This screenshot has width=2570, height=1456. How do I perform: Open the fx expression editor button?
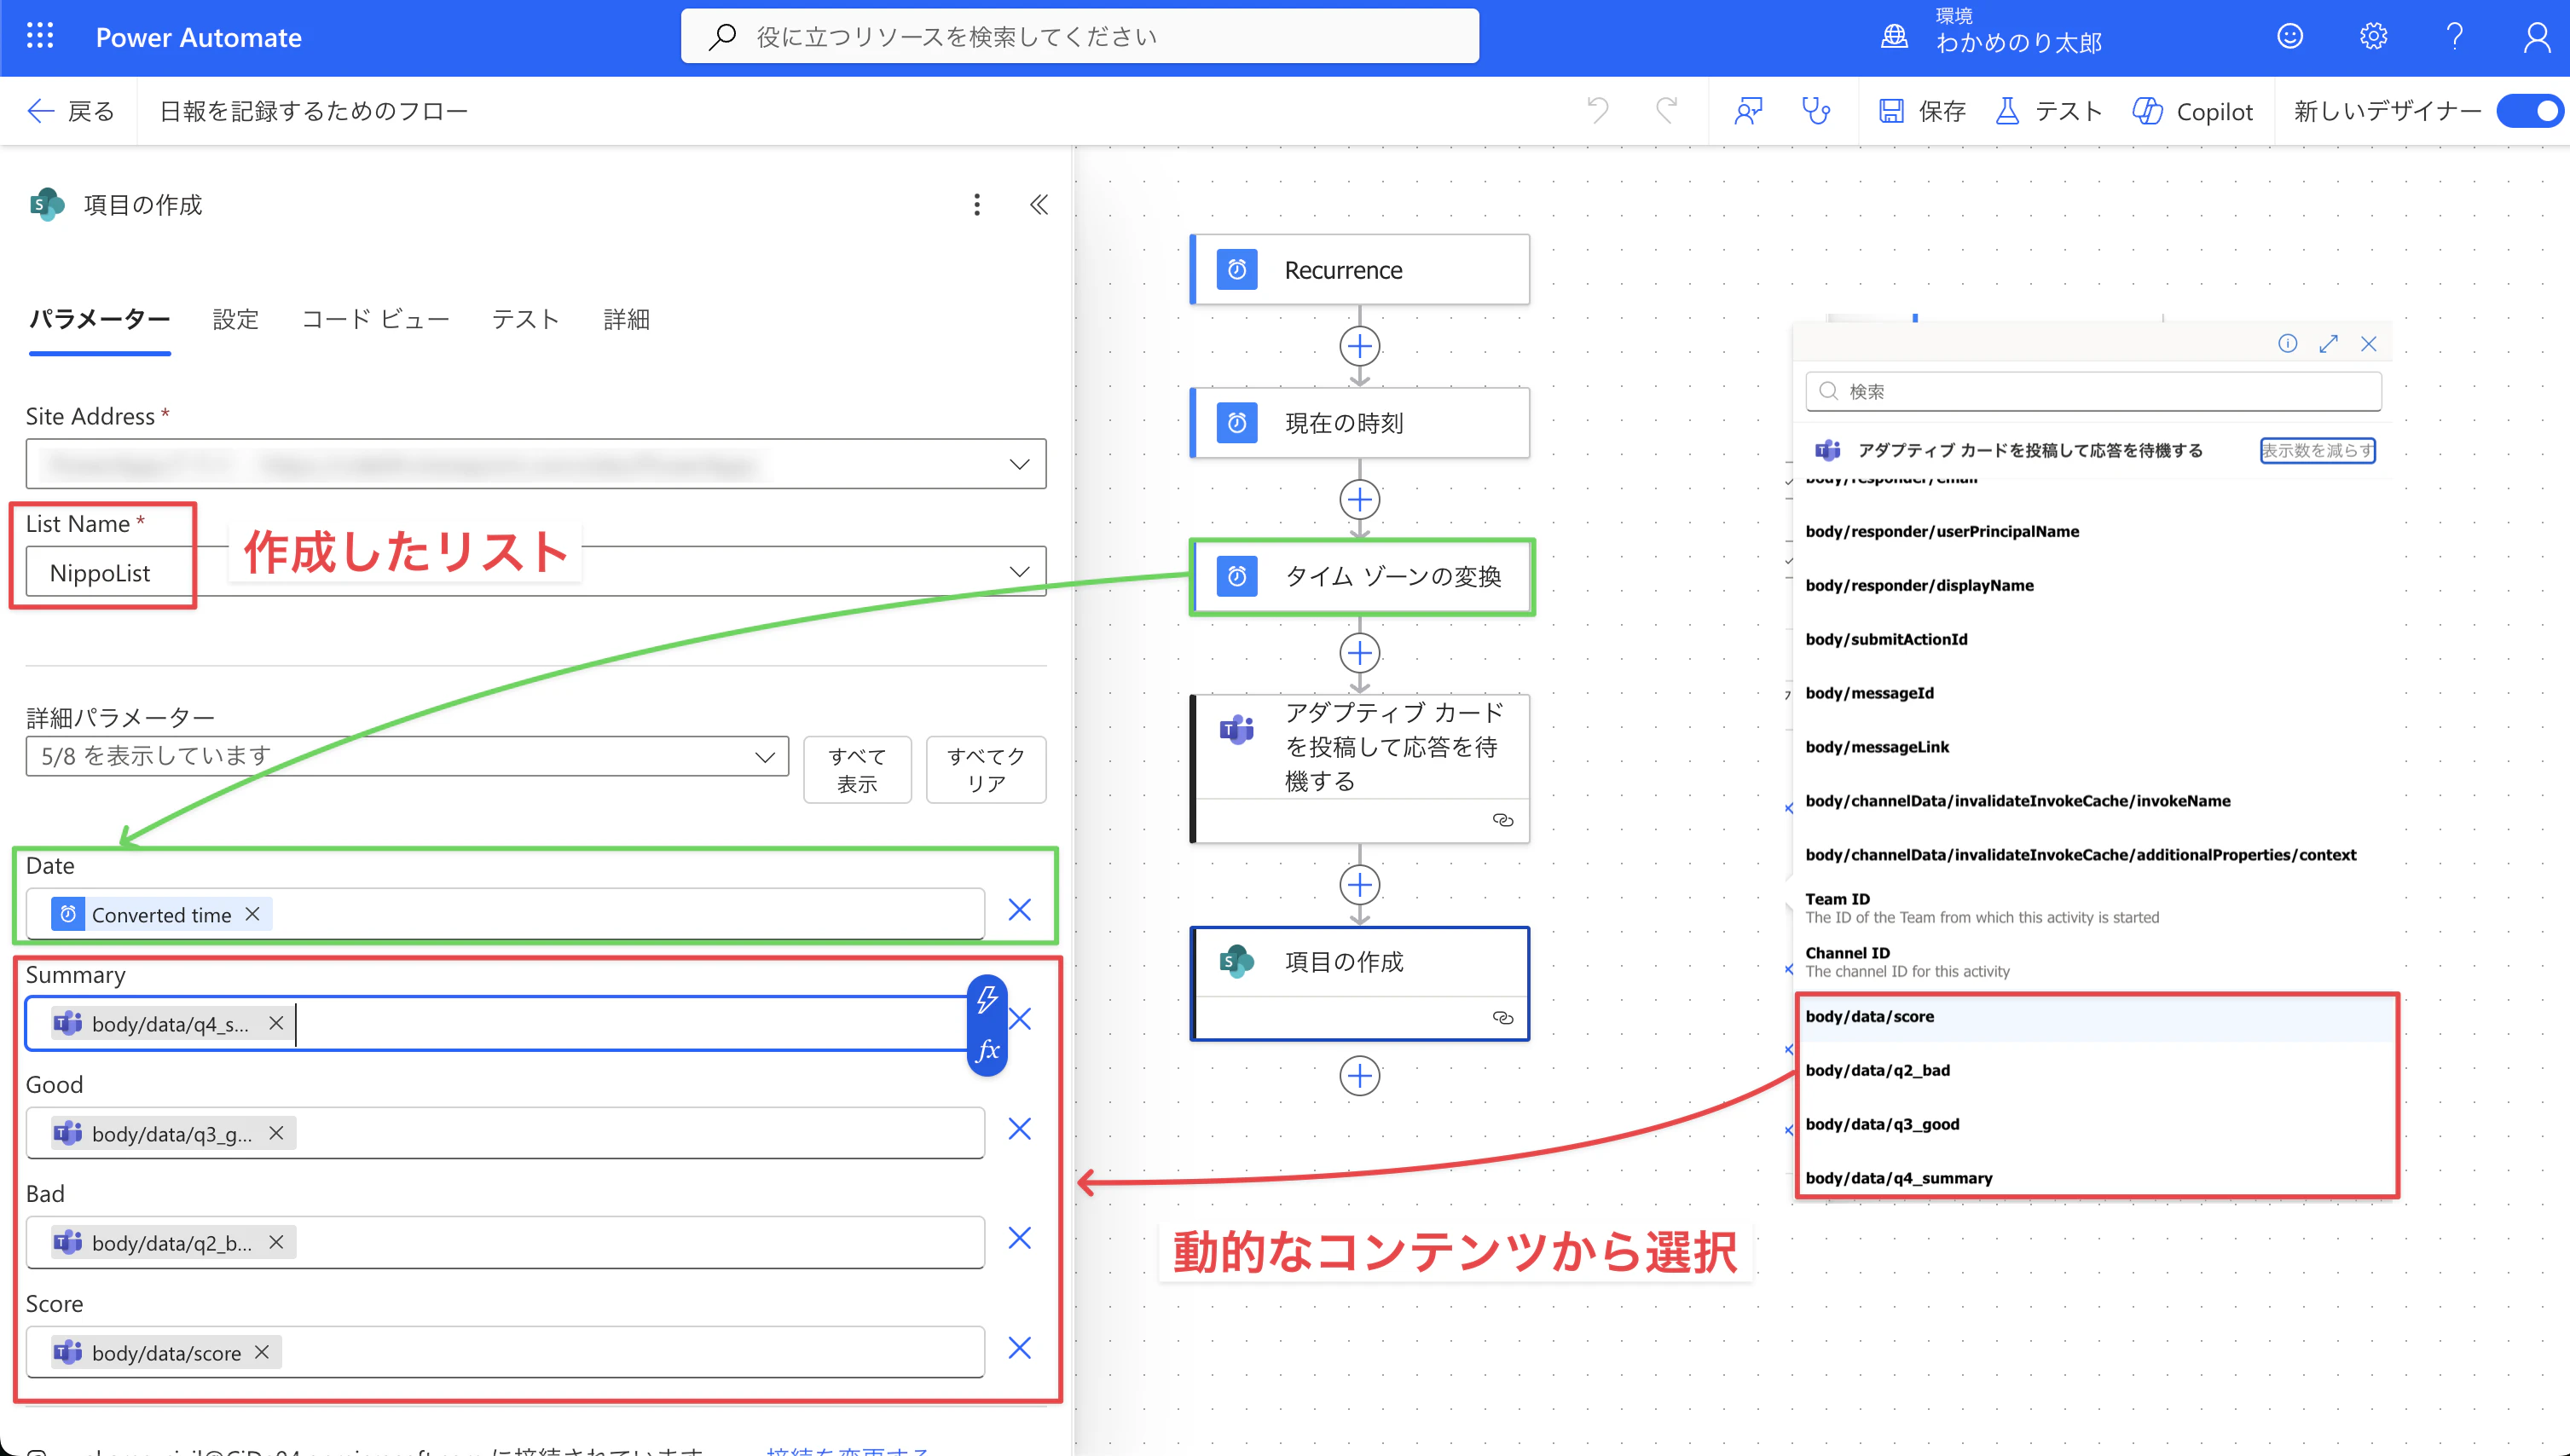click(x=987, y=1050)
